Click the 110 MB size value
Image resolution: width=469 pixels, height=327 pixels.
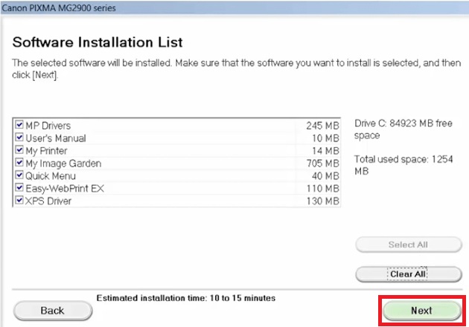[x=323, y=189]
